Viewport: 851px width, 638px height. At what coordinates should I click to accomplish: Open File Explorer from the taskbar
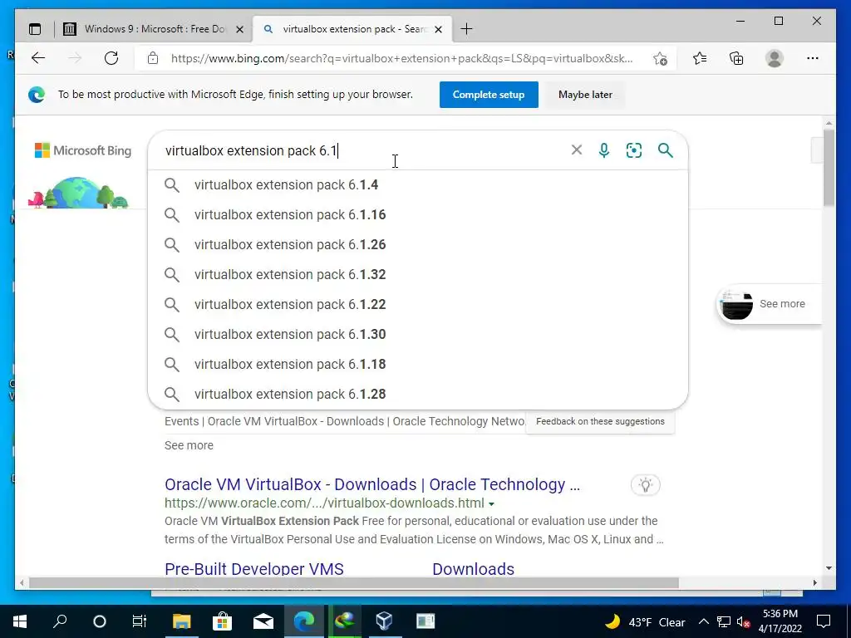coord(182,621)
